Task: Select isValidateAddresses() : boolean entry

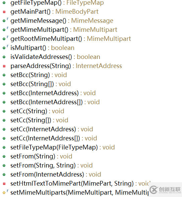Action: point(55,57)
